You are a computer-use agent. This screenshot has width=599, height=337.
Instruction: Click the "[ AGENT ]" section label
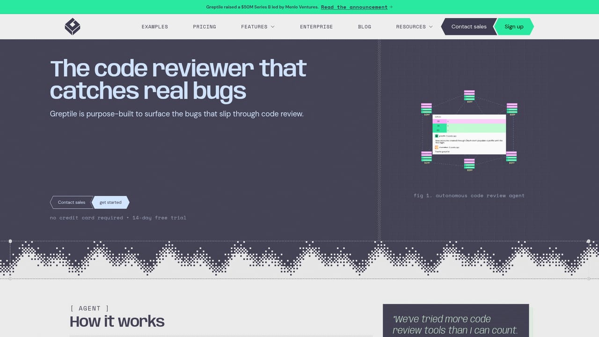pos(89,308)
